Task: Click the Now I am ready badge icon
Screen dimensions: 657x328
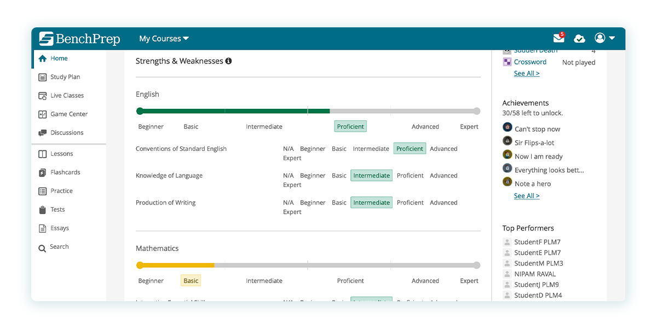Action: [508, 155]
